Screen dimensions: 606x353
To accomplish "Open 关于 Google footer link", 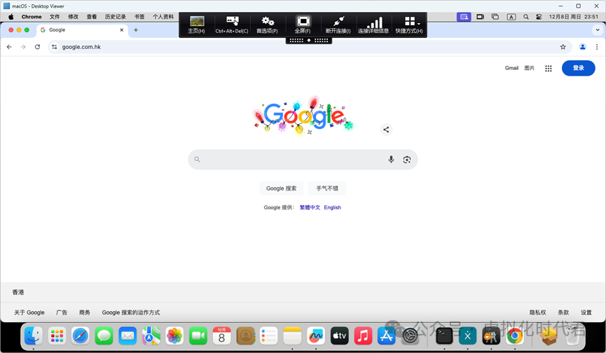I will (x=29, y=312).
